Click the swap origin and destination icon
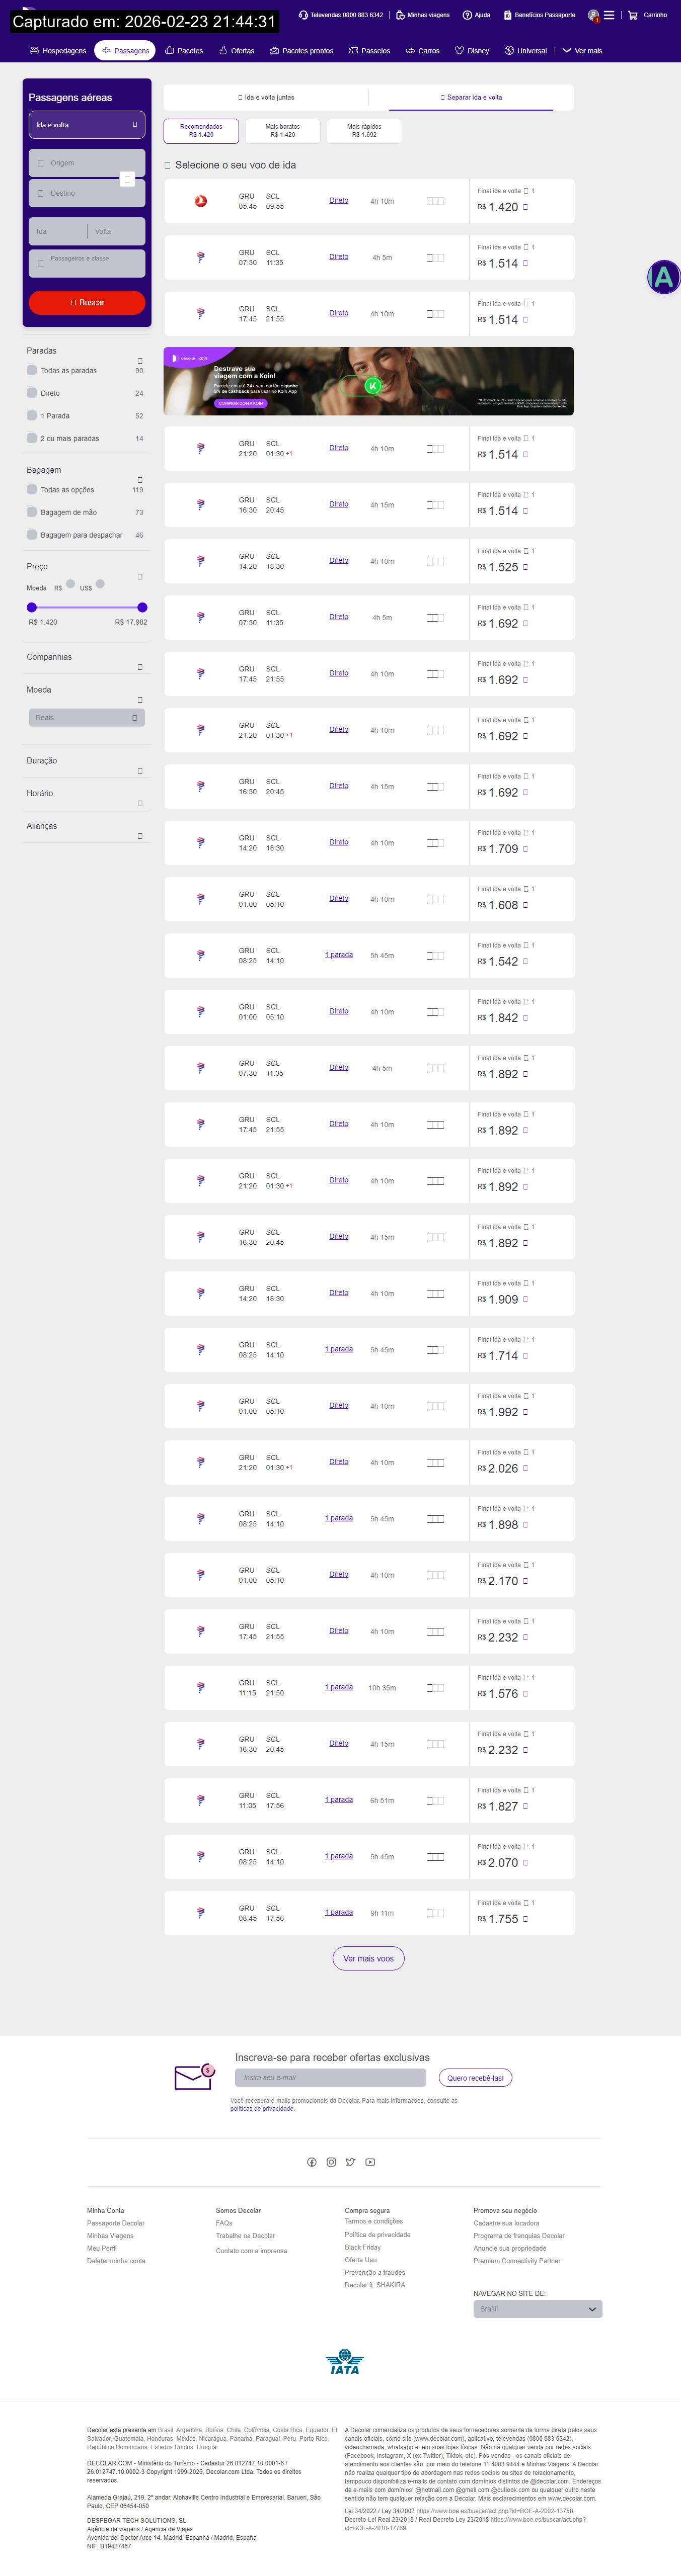681x2576 pixels. click(x=127, y=178)
